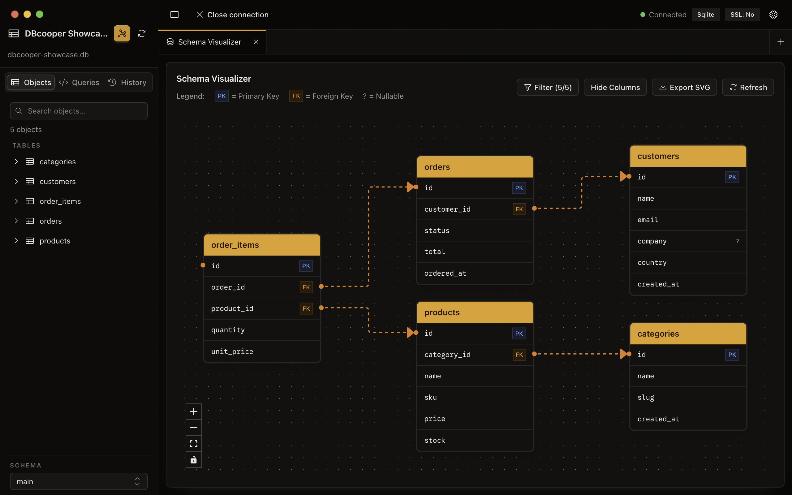Select the customers table header node
Screen dimensions: 792x495
pyautogui.click(x=688, y=156)
